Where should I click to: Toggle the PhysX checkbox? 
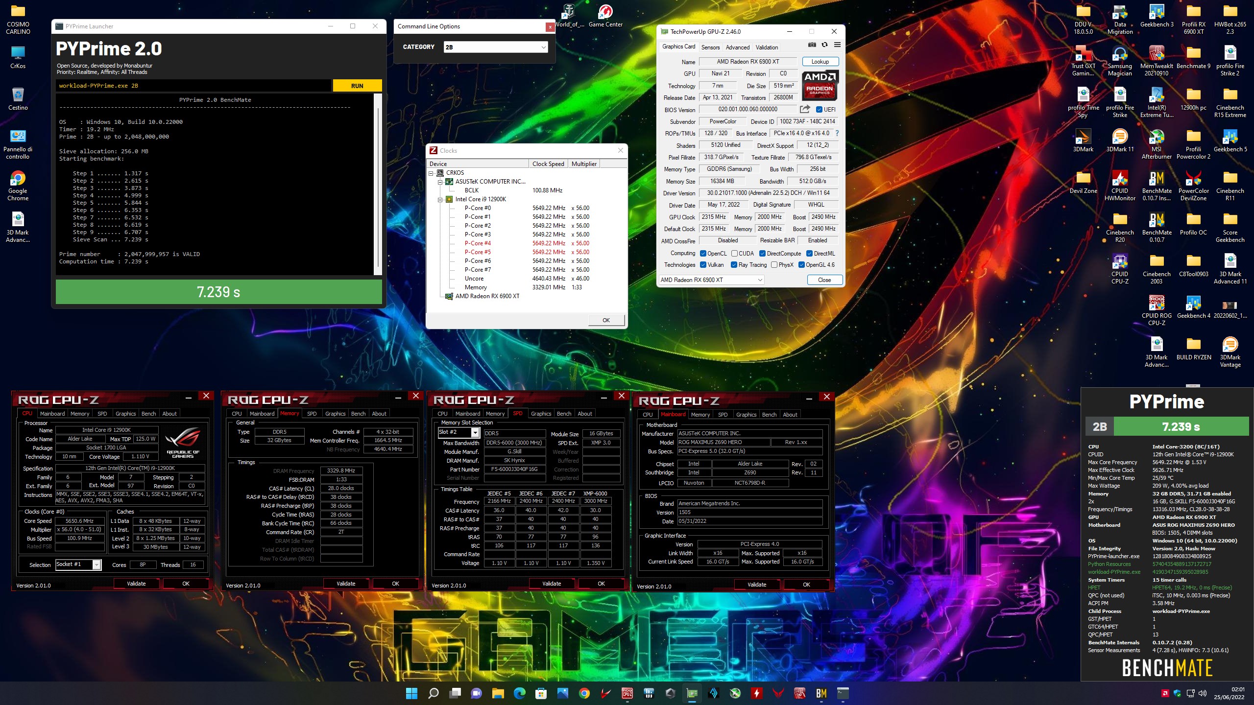pos(774,265)
